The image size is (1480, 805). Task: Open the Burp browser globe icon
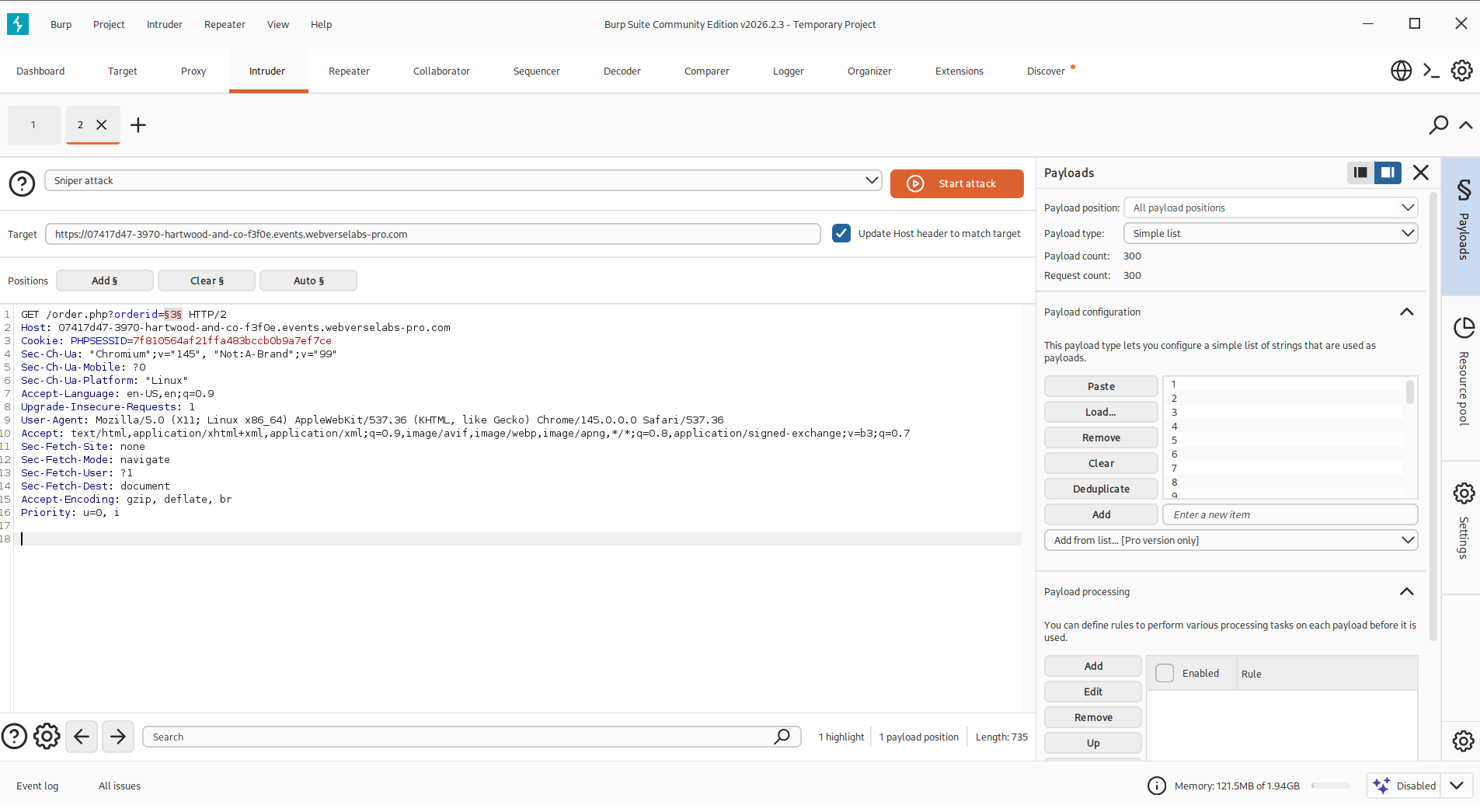tap(1401, 71)
